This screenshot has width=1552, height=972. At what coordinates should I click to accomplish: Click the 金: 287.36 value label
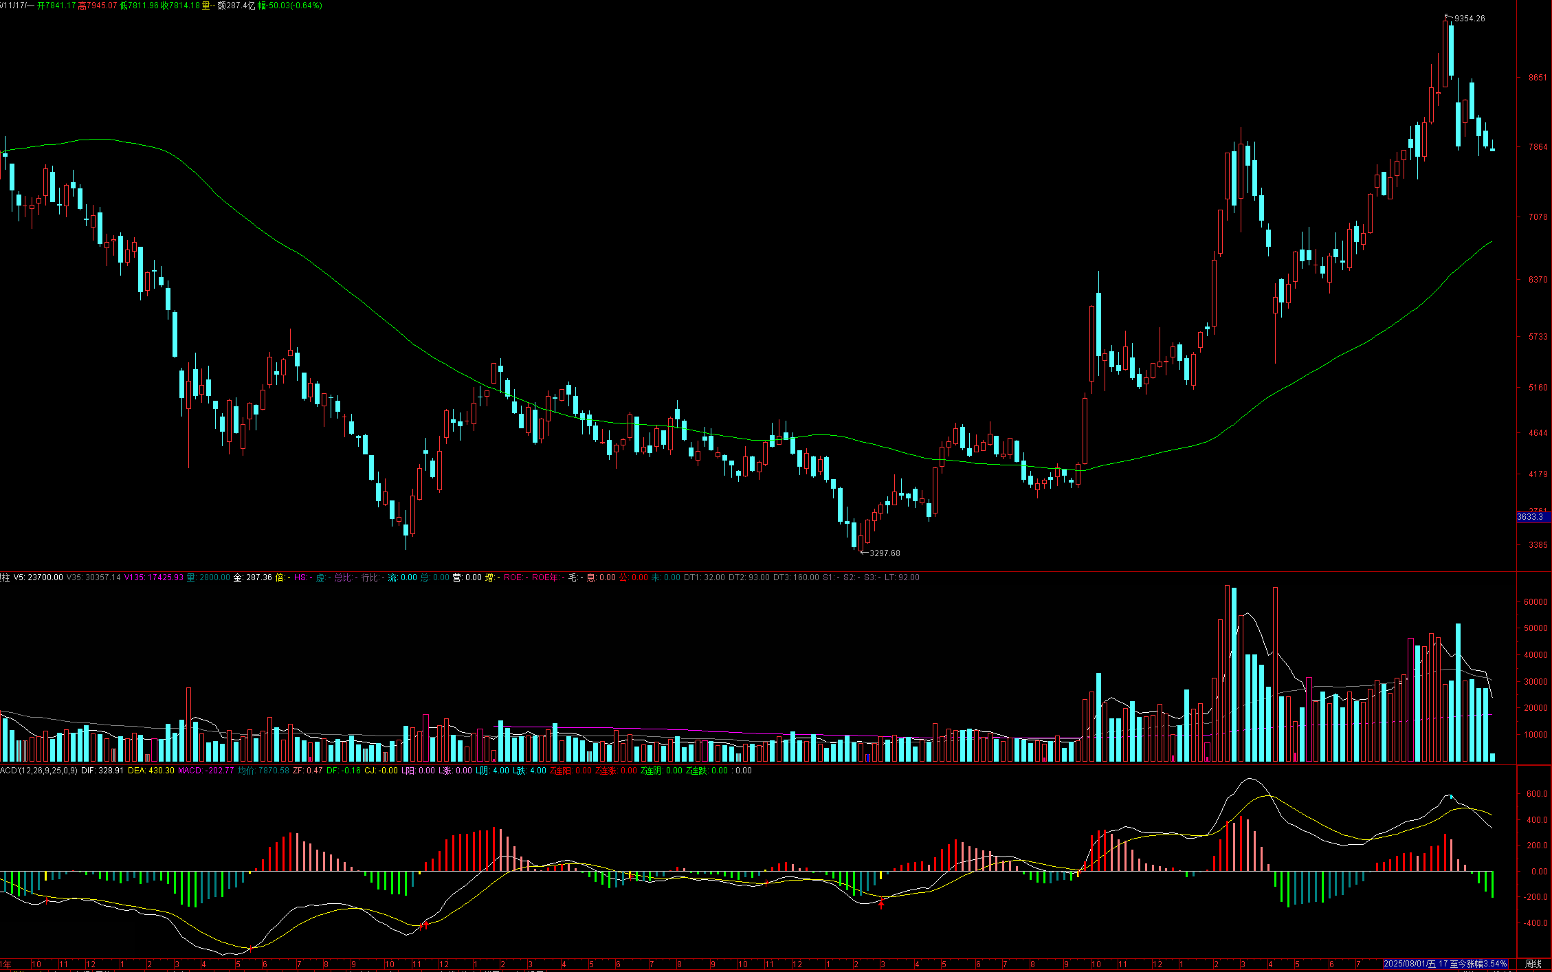coord(252,577)
